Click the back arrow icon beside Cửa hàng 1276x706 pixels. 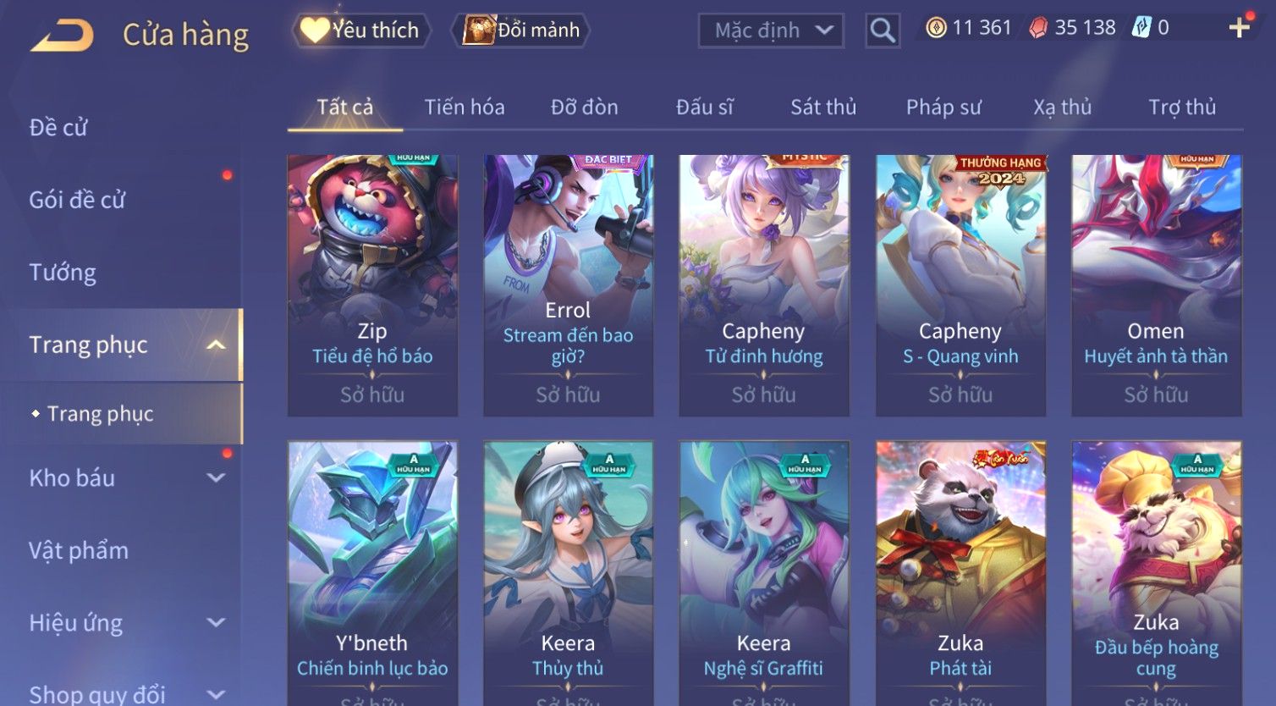pos(62,36)
